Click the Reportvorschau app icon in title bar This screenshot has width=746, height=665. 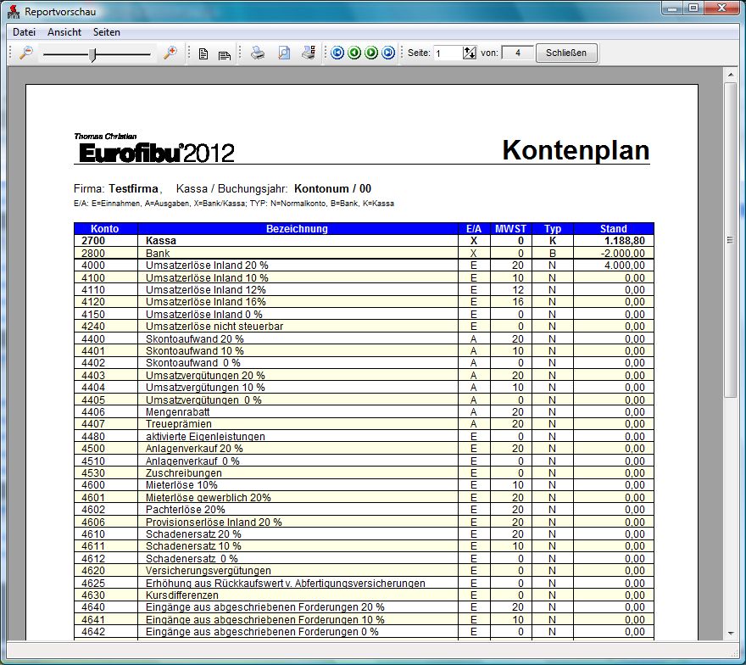pyautogui.click(x=14, y=11)
